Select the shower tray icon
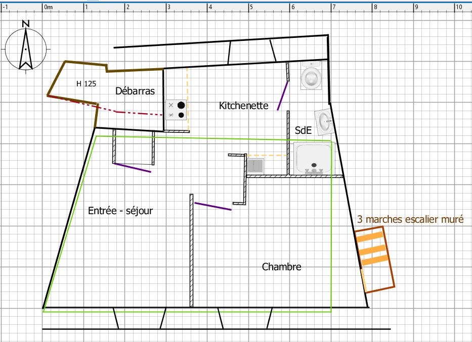 pos(314,159)
